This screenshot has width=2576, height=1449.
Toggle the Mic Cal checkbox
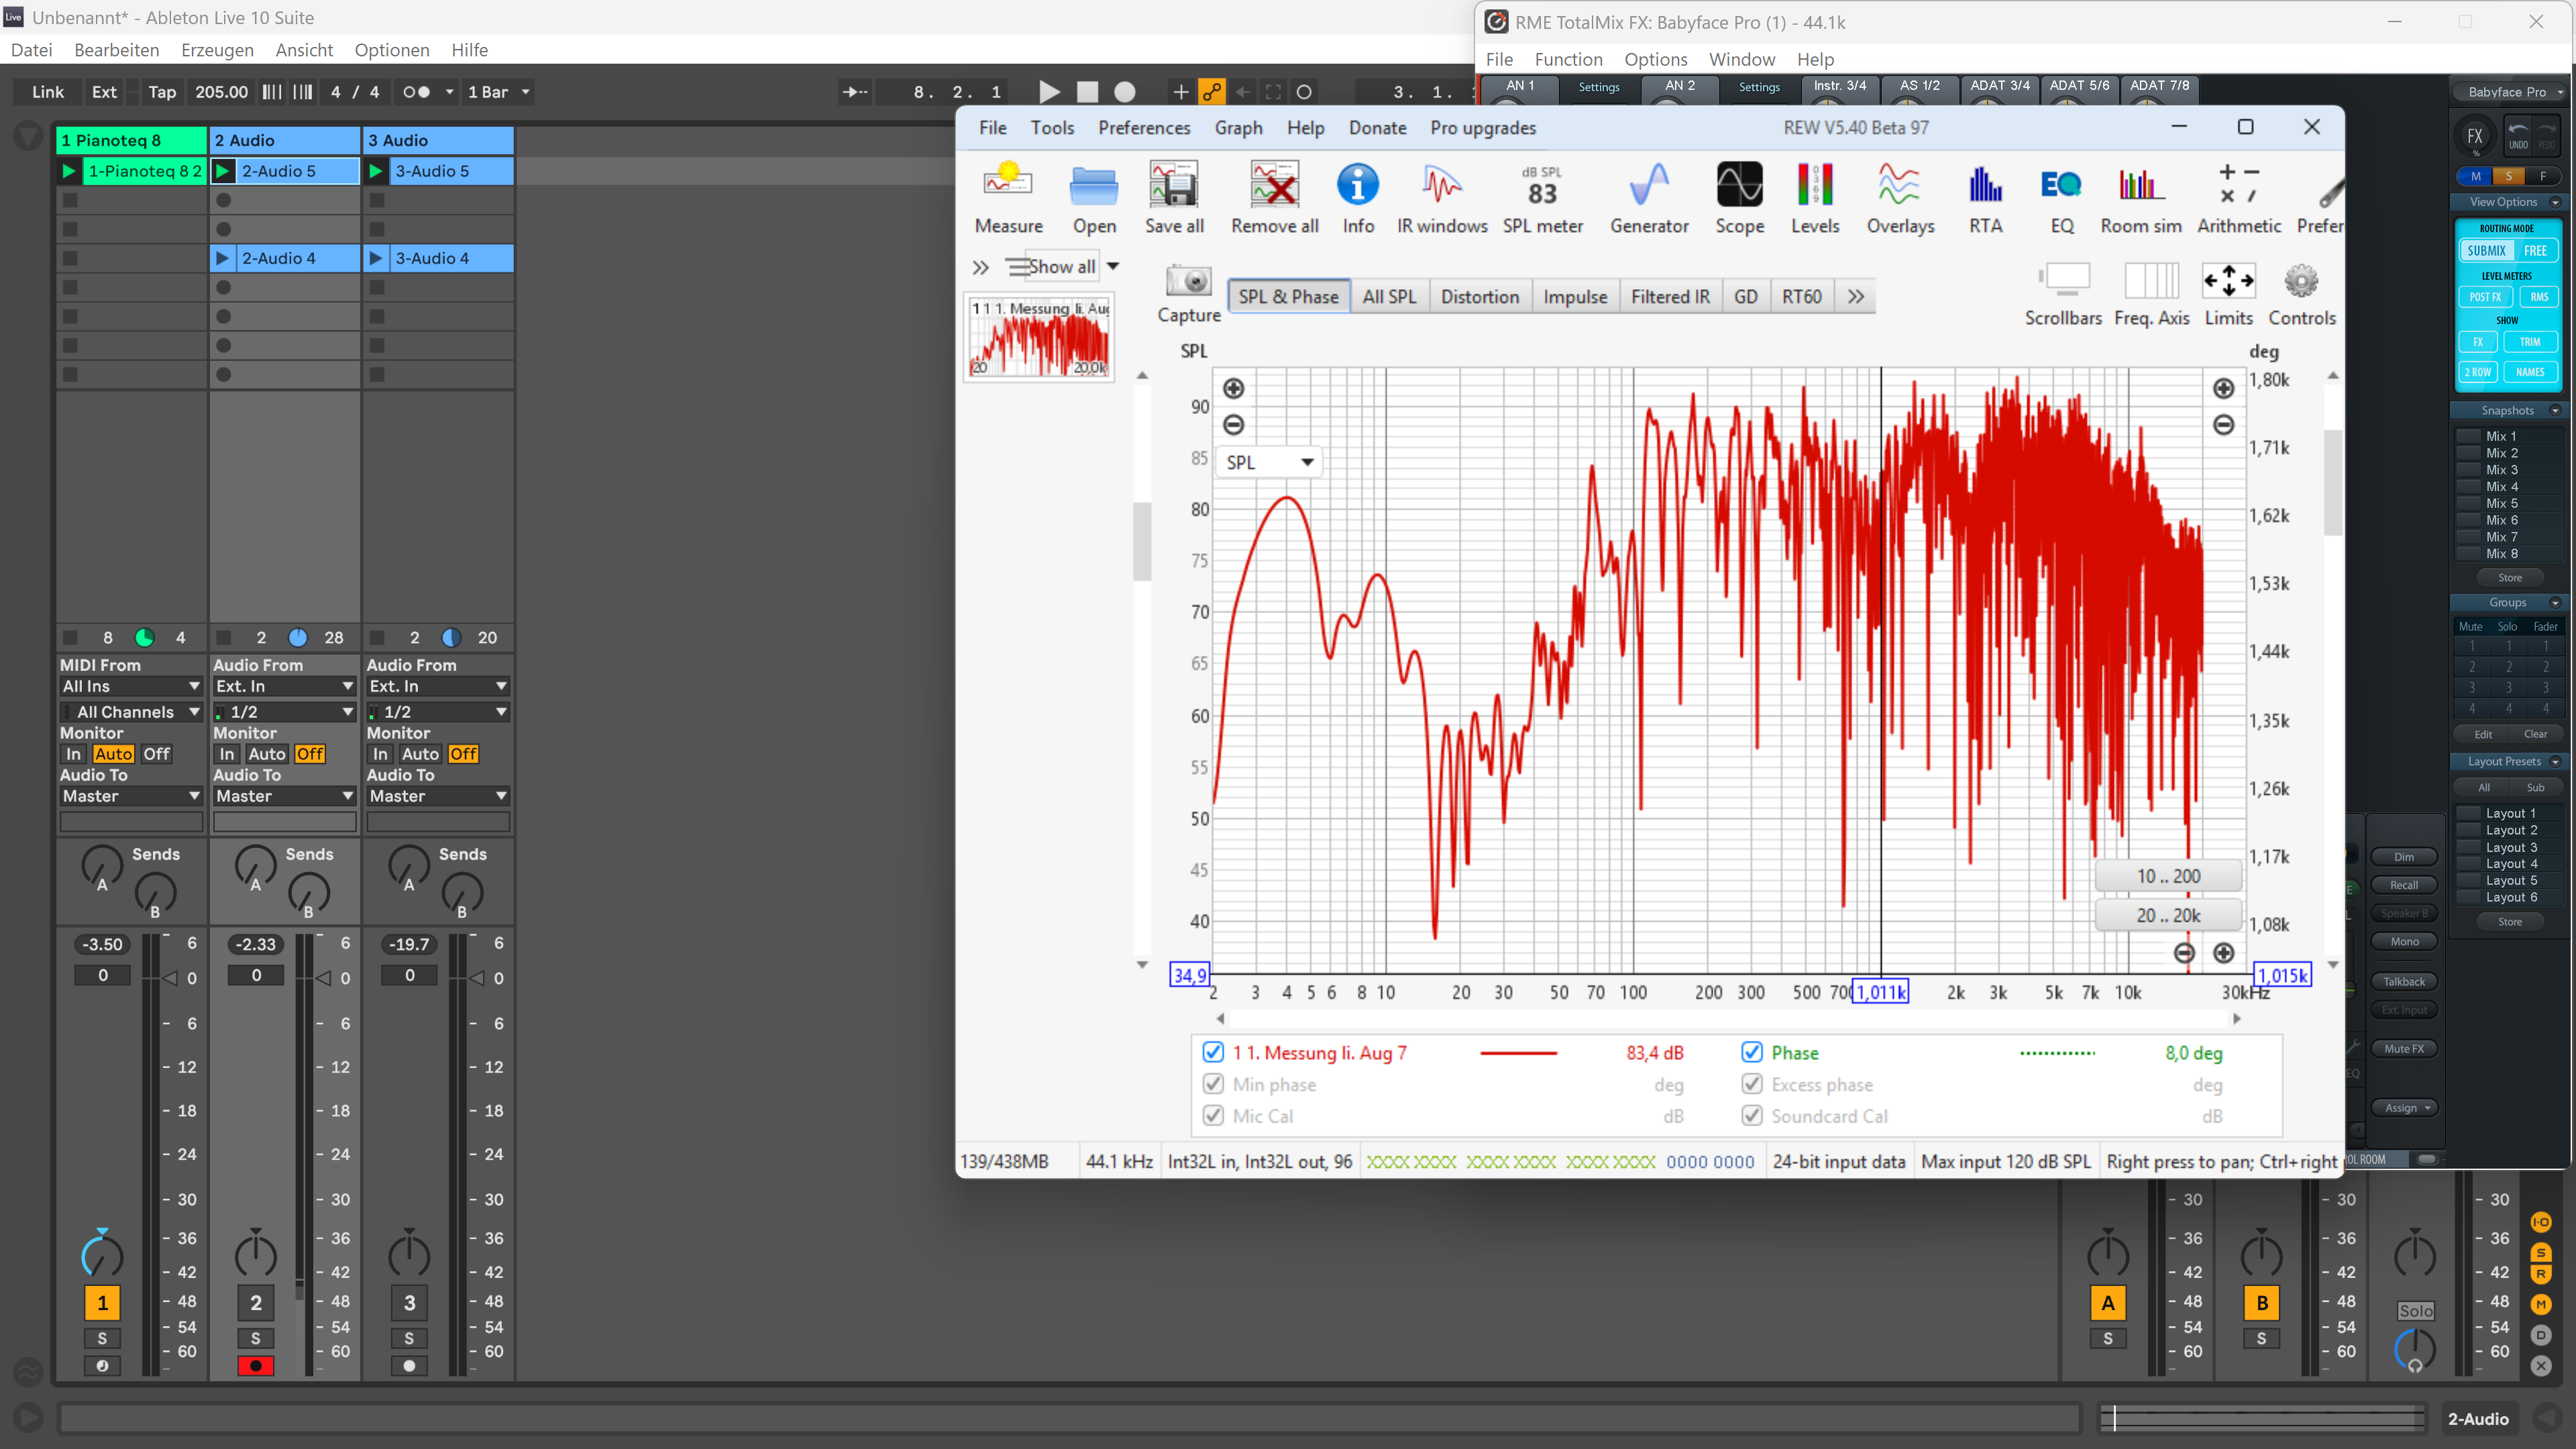(x=1212, y=1115)
